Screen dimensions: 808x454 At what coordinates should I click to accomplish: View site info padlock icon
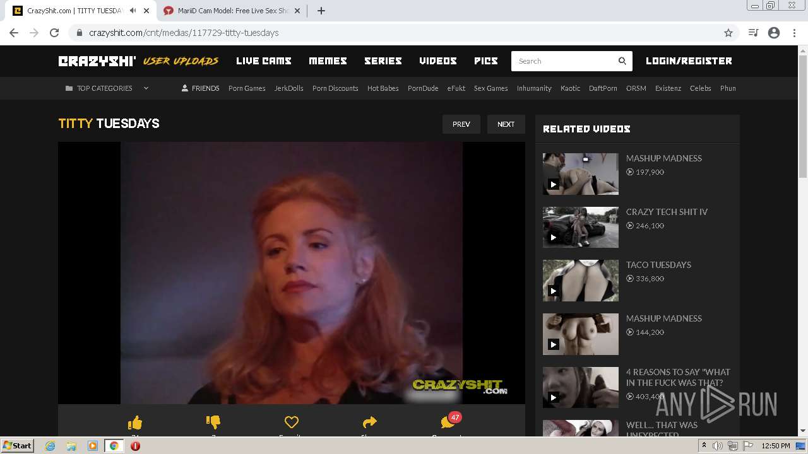click(x=80, y=33)
